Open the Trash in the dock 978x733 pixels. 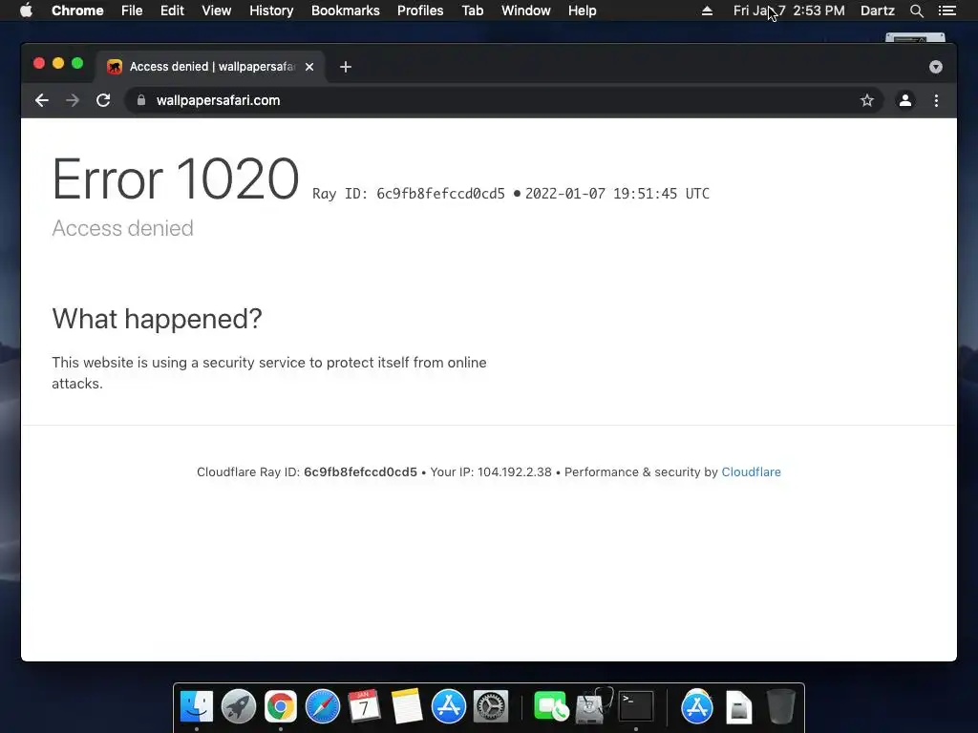click(x=780, y=707)
